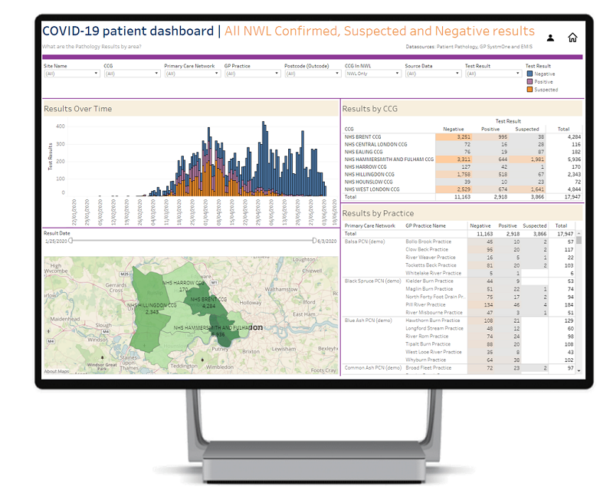Click Pill River Practice row
Image resolution: width=613 pixels, height=503 pixels.
pyautogui.click(x=490, y=304)
